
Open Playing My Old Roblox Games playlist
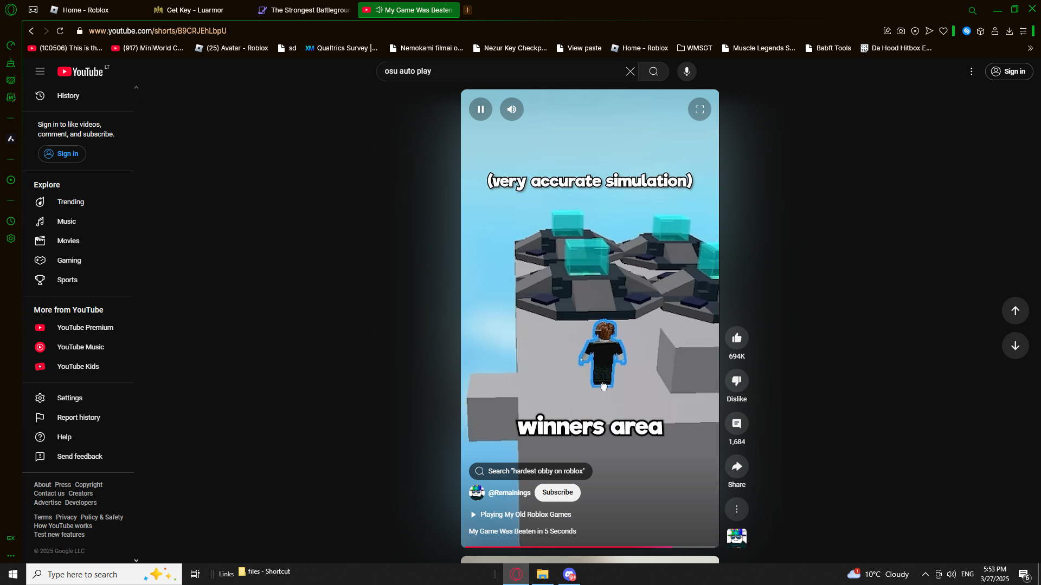tap(520, 515)
